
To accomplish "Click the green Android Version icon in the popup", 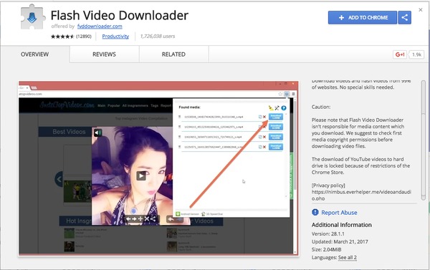I will point(178,214).
